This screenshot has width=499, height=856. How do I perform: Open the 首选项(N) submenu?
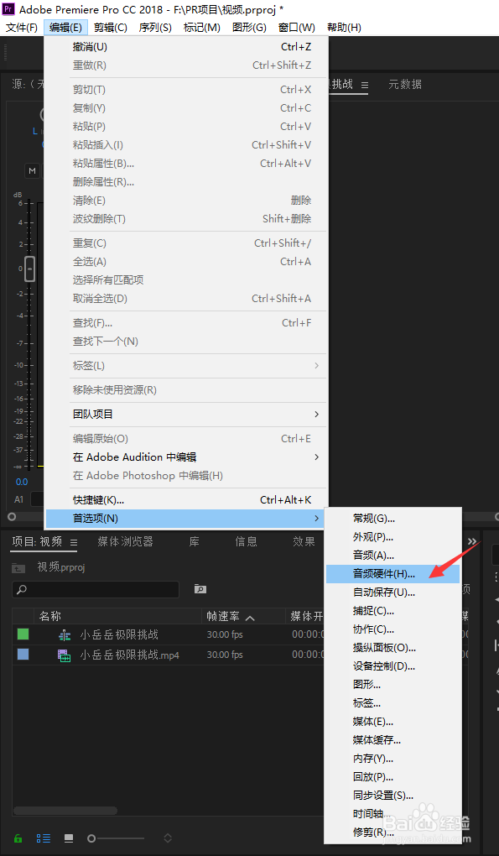tap(187, 518)
